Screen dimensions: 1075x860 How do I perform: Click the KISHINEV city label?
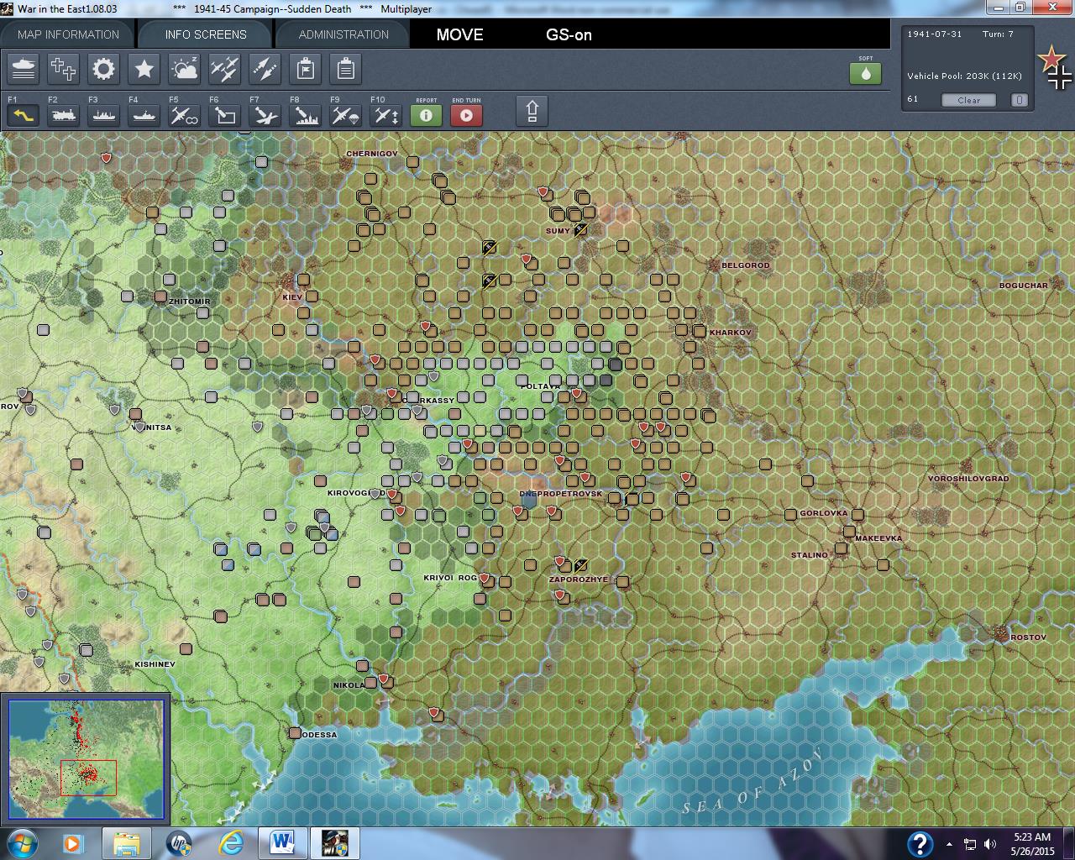click(155, 664)
